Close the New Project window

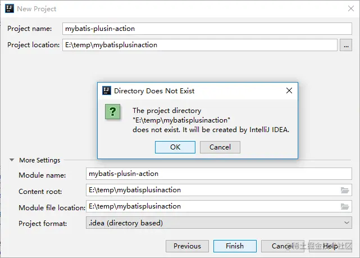(x=350, y=9)
